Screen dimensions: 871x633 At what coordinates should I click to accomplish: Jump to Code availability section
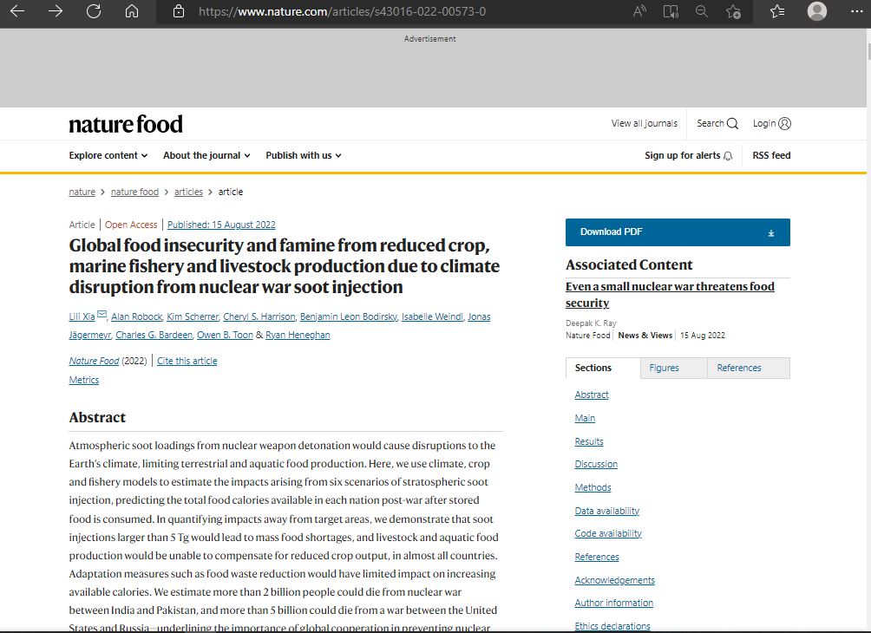(x=608, y=533)
